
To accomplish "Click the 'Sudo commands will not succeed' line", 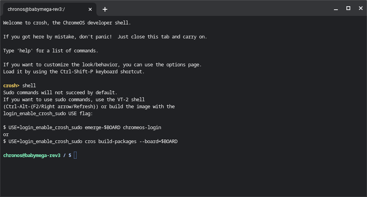I will pyautogui.click(x=60, y=92).
